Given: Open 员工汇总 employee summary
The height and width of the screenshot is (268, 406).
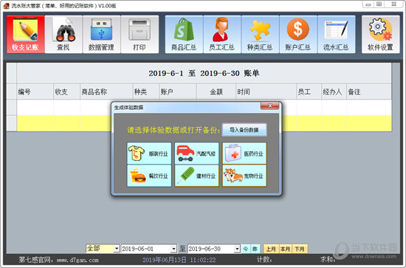Looking at the screenshot, I should pyautogui.click(x=222, y=35).
